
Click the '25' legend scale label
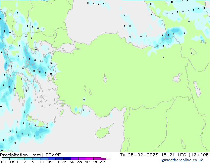(64, 162)
